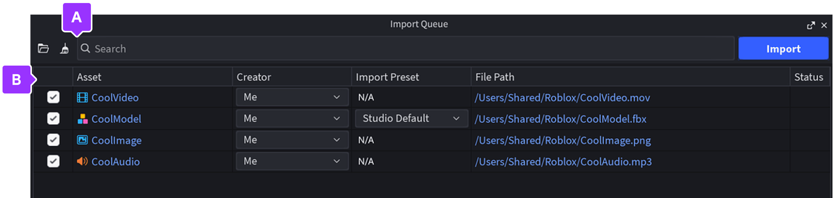Viewport: 834px width, 198px height.
Task: Open the CoolImage asset link
Action: click(117, 141)
